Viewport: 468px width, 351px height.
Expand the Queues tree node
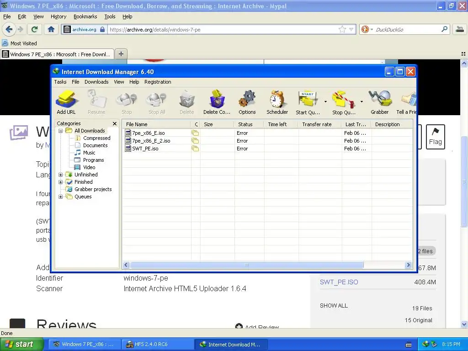click(x=61, y=197)
